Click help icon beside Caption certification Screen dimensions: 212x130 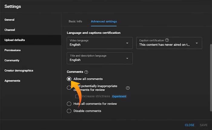click(x=167, y=40)
